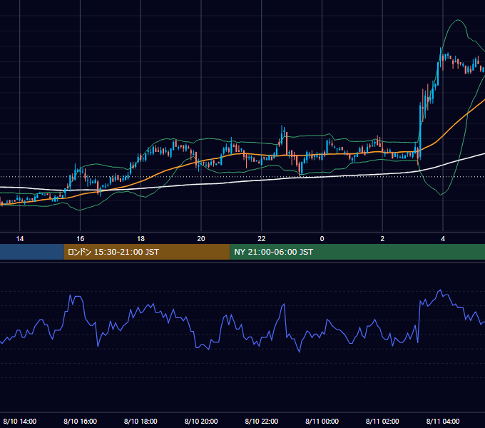Click the 8/11 00:00 date label
Viewport: 485px width, 428px height.
pyautogui.click(x=322, y=421)
